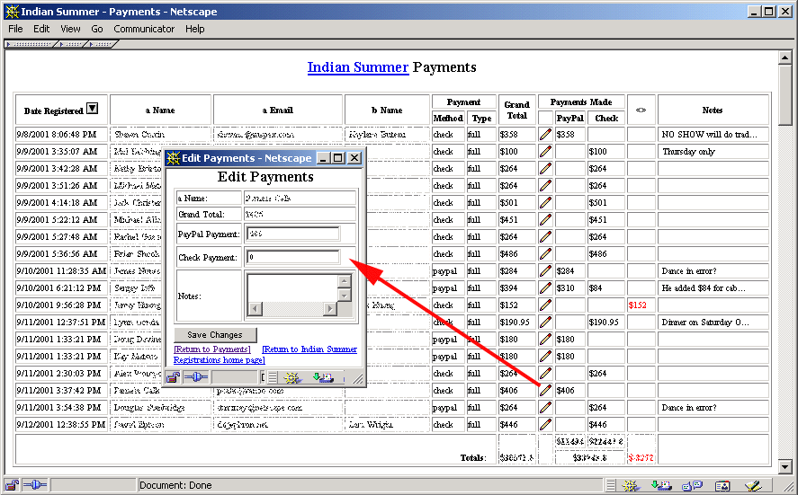This screenshot has height=495, width=798.
Task: Open the Go menu
Action: pyautogui.click(x=96, y=29)
